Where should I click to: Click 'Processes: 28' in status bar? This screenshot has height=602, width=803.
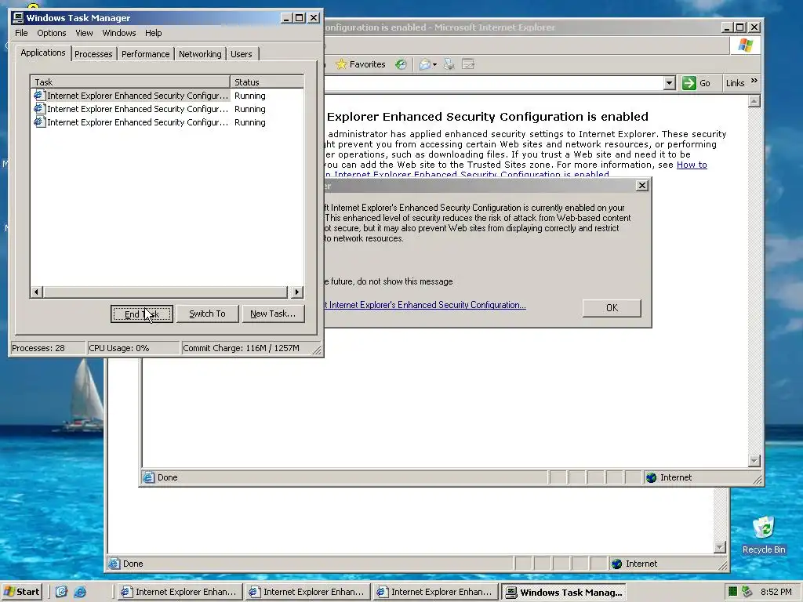pyautogui.click(x=38, y=349)
